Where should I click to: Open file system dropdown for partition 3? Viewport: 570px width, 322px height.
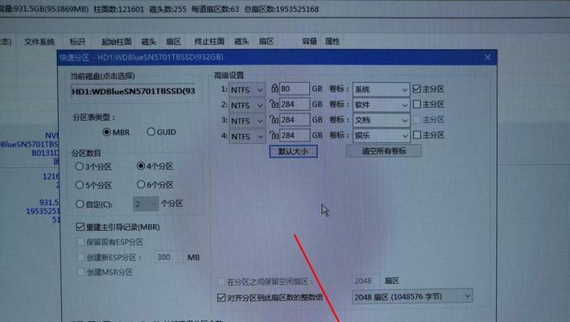click(x=247, y=121)
